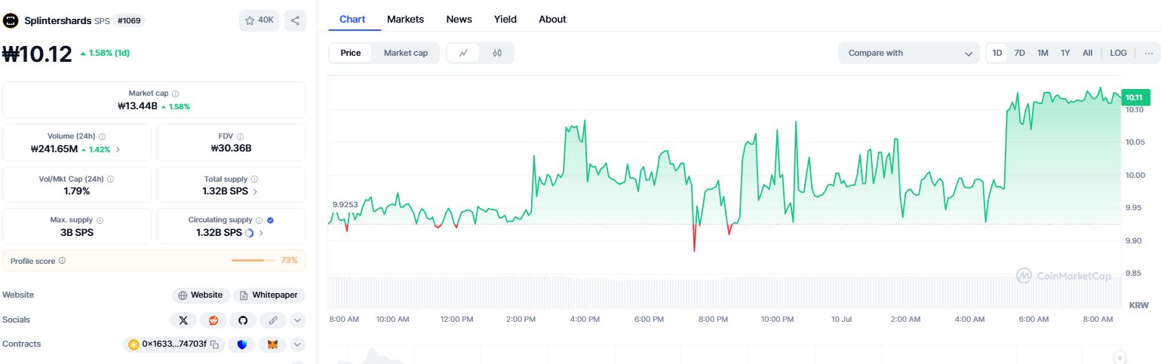The width and height of the screenshot is (1161, 364).
Task: Show Volume (24h) info icon
Action: [x=103, y=136]
